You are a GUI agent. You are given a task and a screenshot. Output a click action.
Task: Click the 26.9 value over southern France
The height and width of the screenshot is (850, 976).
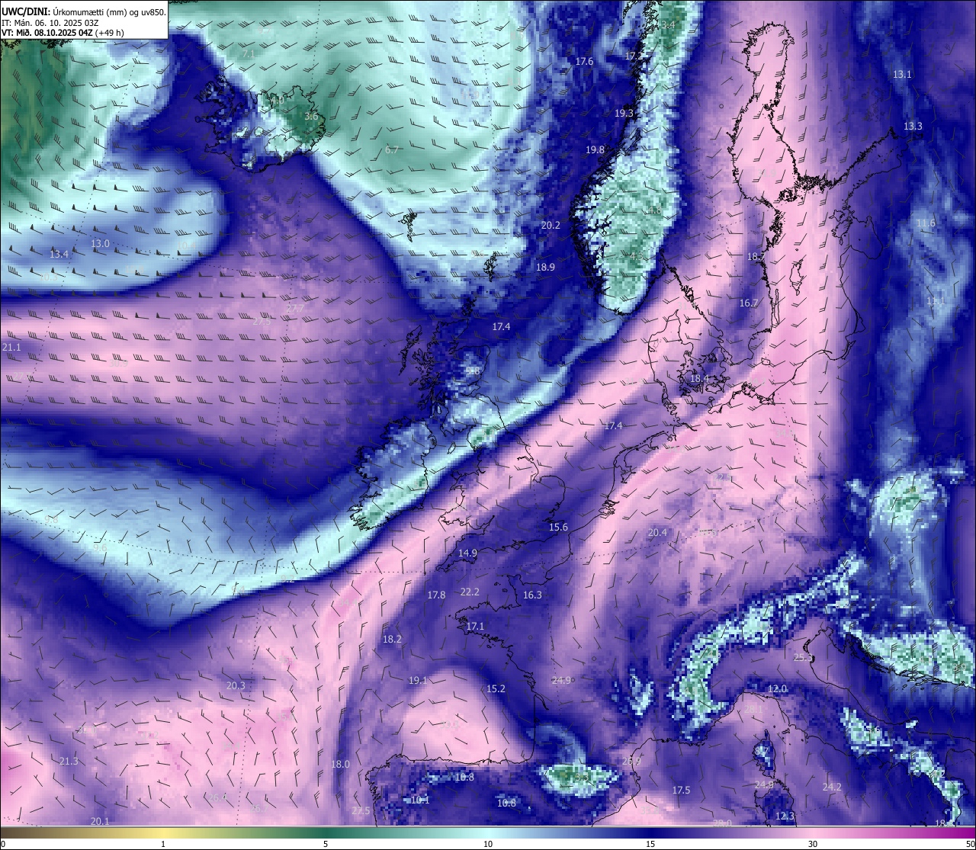631,761
